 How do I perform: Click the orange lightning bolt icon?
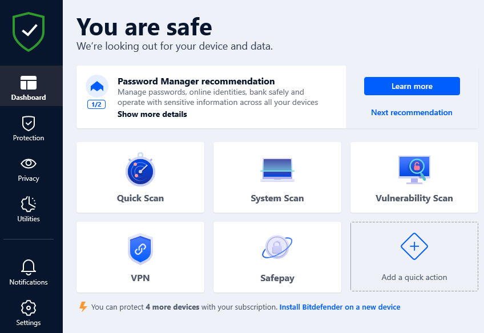click(83, 307)
